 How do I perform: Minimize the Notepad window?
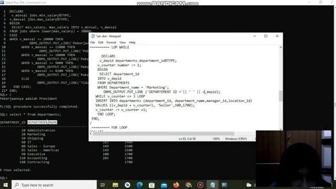255,36
